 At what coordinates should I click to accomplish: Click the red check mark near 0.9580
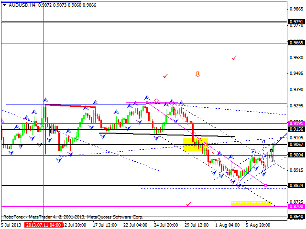(x=234, y=58)
